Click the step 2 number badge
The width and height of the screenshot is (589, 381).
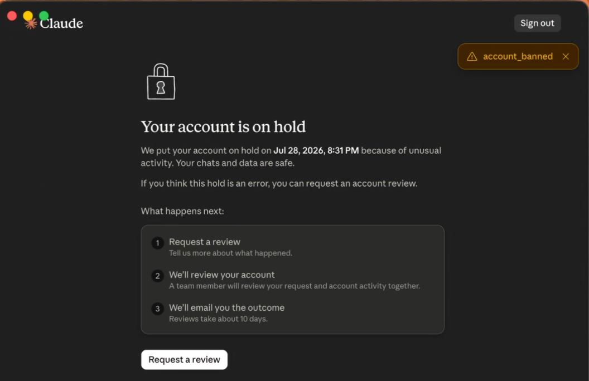pyautogui.click(x=157, y=276)
